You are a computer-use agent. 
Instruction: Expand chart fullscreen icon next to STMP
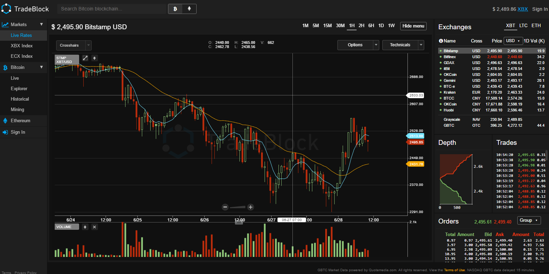tap(85, 58)
